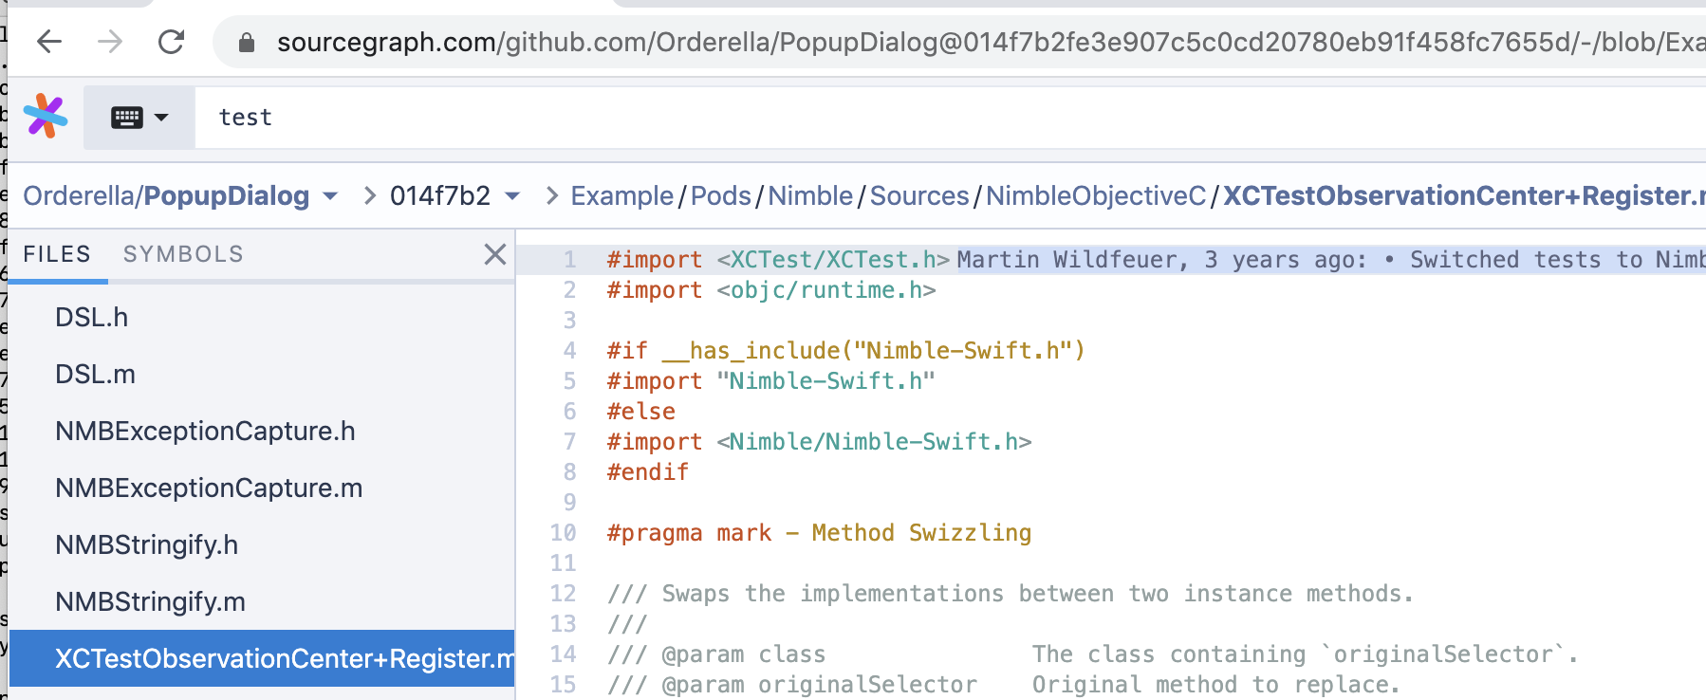Image resolution: width=1706 pixels, height=700 pixels.
Task: Switch to the FILES tab
Action: 57,254
